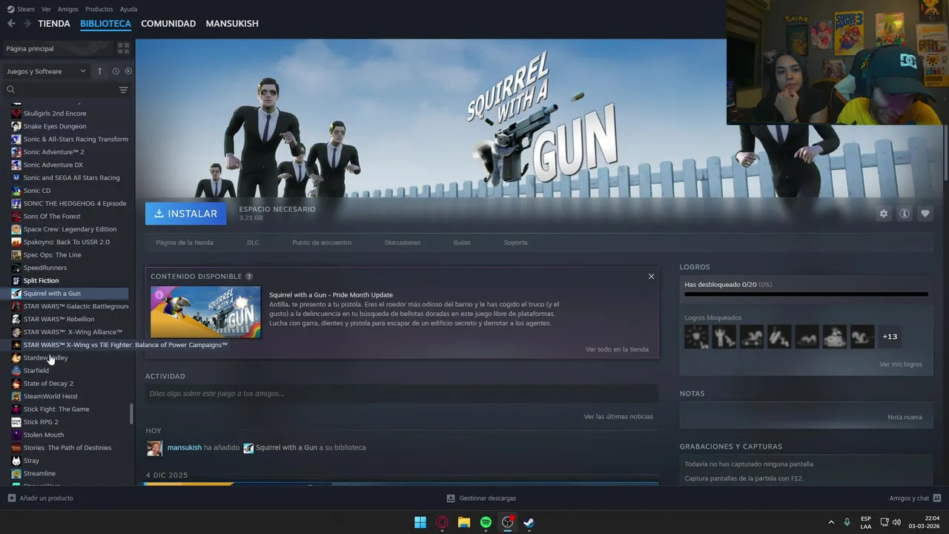
Task: Select SpeedRunners in library list
Action: (x=44, y=268)
